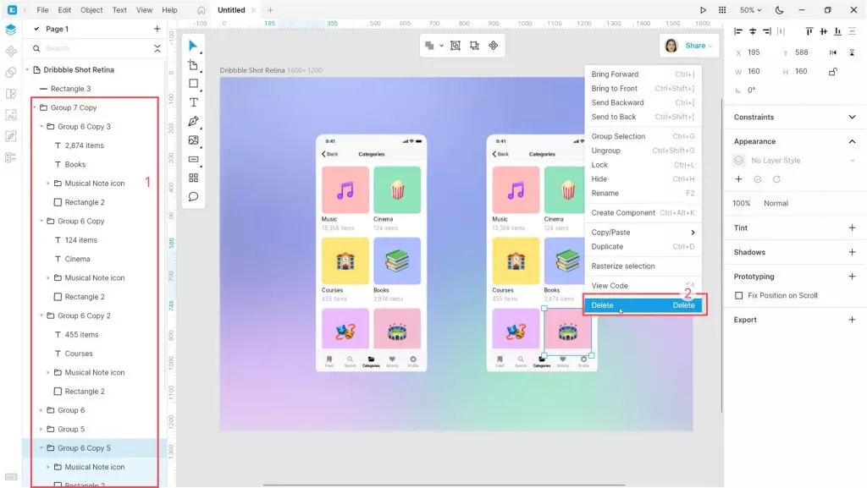Image resolution: width=867 pixels, height=488 pixels.
Task: Toggle dark mode moon icon
Action: tap(779, 10)
